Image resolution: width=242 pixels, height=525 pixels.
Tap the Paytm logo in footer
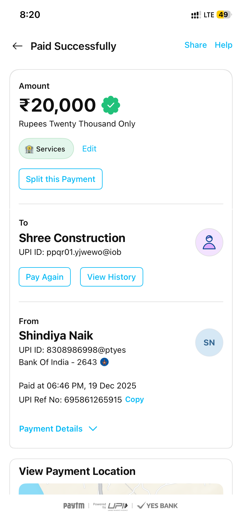coord(74,506)
